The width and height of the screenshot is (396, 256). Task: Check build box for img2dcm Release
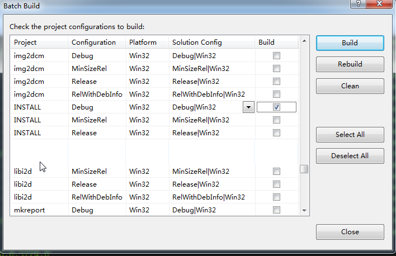point(276,81)
